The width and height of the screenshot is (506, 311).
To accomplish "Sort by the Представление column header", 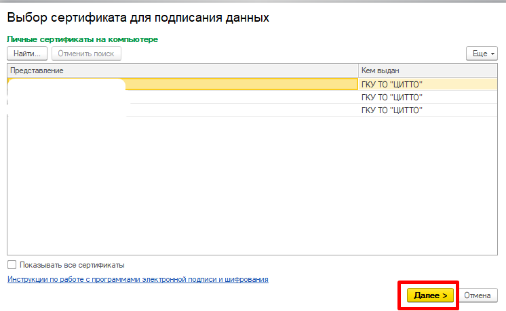I will click(182, 70).
